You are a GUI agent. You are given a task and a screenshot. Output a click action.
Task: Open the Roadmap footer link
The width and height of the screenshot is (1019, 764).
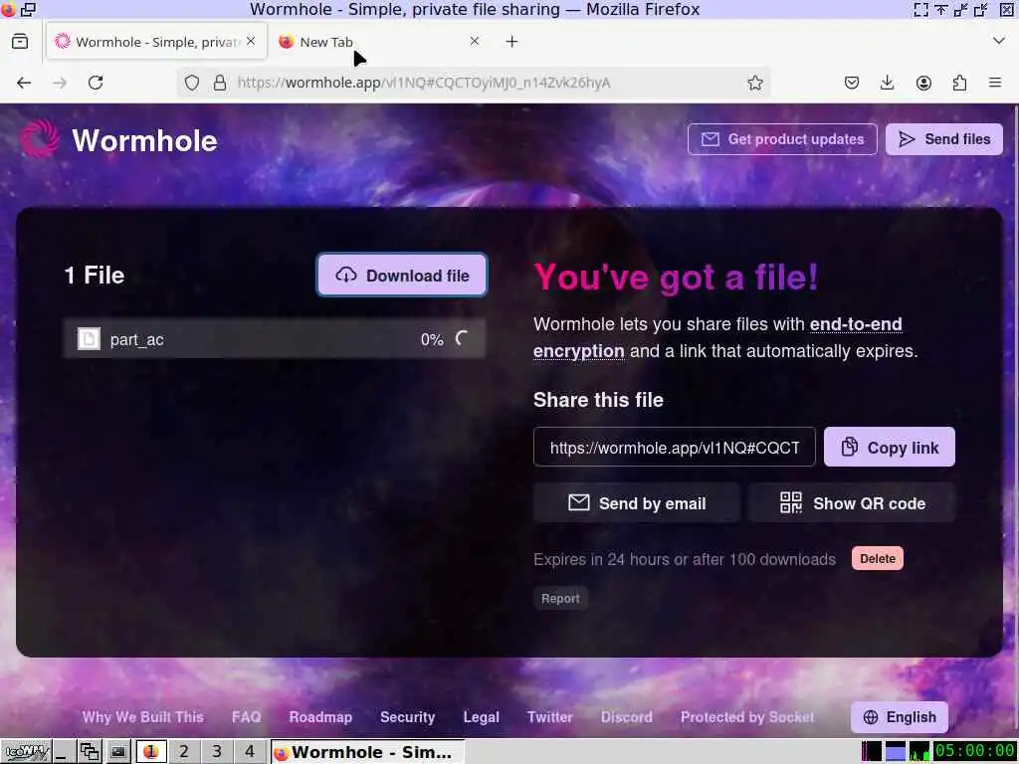tap(320, 716)
